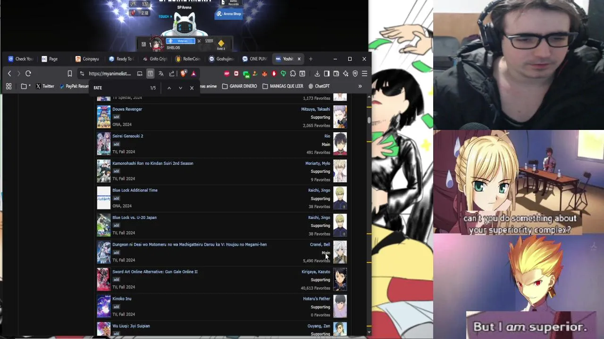604x339 pixels.
Task: Open Kinoko Inu anime link
Action: tap(122, 299)
